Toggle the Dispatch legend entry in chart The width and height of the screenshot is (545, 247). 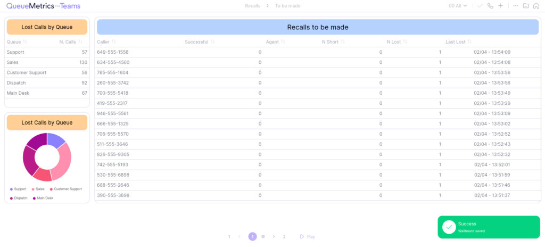[x=18, y=198]
